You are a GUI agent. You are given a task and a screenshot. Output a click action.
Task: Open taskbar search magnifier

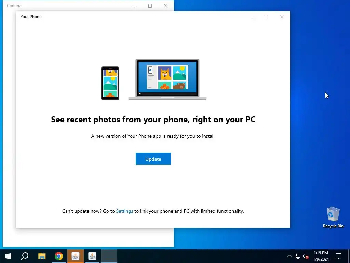pyautogui.click(x=25, y=256)
